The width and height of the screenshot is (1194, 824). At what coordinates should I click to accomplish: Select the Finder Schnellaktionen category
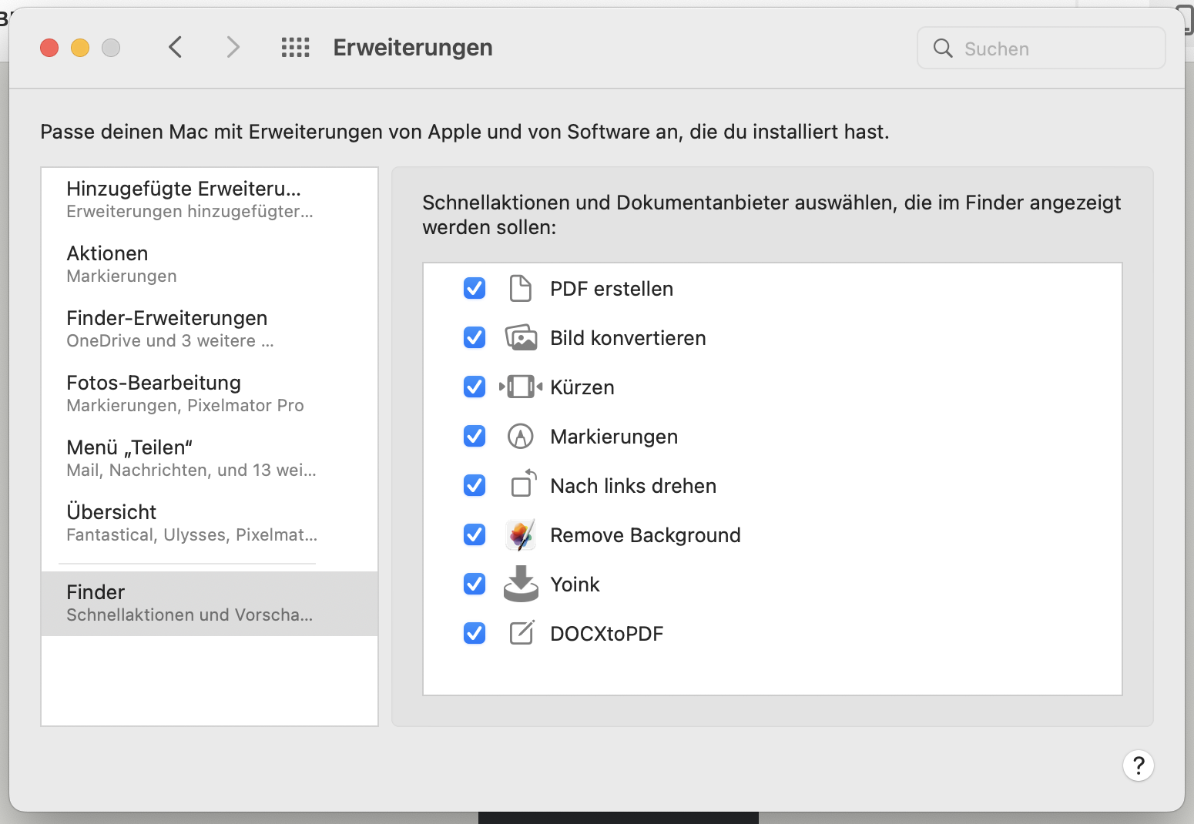[x=210, y=603]
